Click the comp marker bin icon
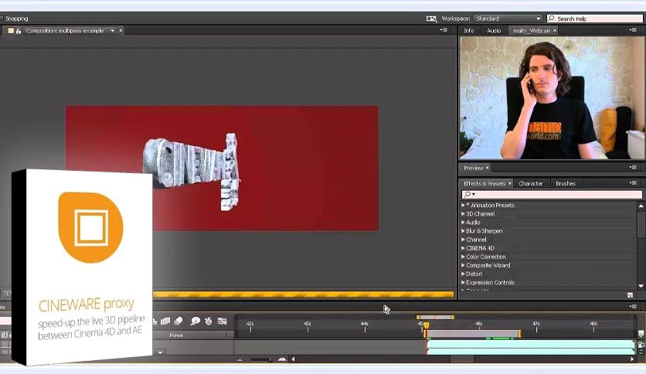Image resolution: width=646 pixels, height=374 pixels. [x=641, y=334]
